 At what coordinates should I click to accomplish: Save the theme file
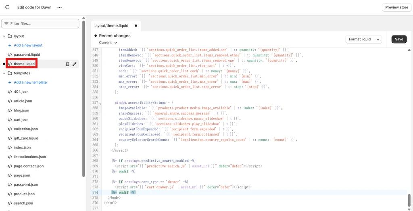click(399, 39)
